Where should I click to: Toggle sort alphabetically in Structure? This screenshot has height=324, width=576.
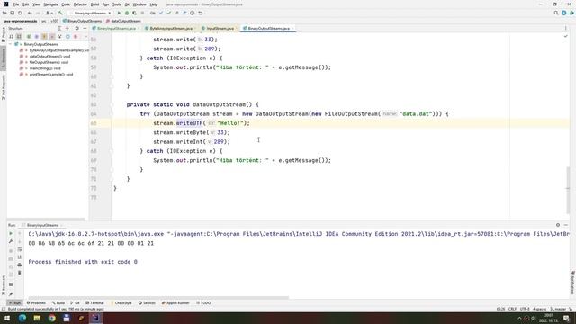coord(19,36)
